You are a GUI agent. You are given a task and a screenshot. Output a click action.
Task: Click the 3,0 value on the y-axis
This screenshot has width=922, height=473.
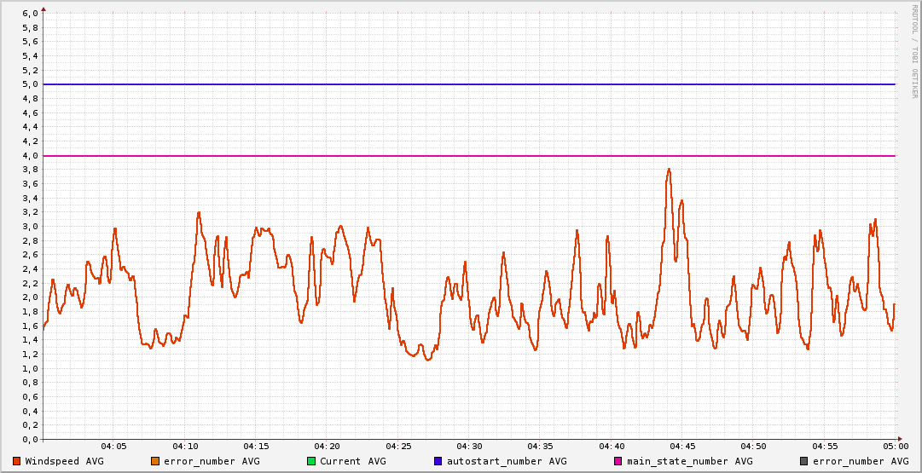[x=30, y=227]
